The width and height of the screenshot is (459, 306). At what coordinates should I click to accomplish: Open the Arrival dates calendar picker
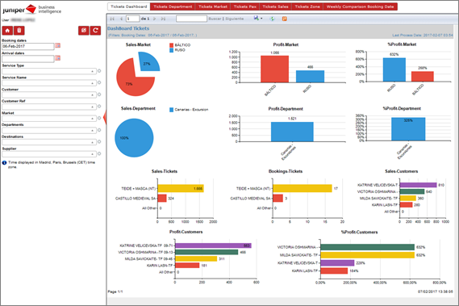(58, 58)
